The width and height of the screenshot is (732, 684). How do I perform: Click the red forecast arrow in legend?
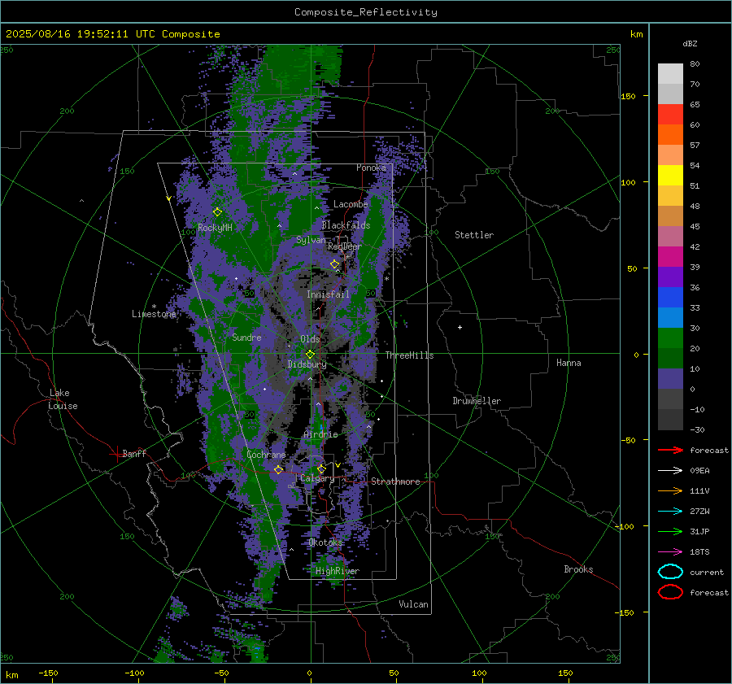point(670,450)
